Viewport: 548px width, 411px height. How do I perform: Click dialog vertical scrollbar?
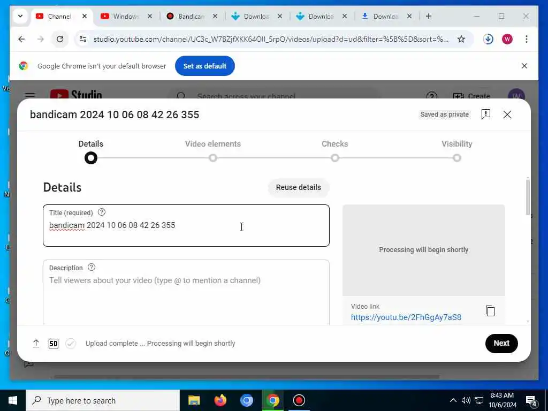pyautogui.click(x=527, y=197)
